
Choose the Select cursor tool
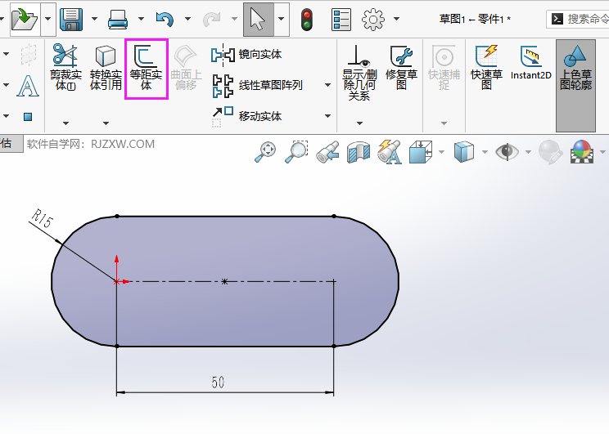tap(259, 19)
